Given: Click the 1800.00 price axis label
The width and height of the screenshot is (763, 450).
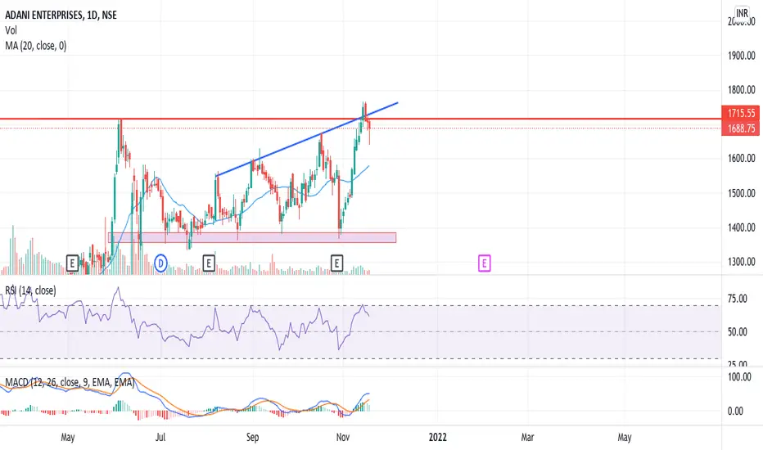Looking at the screenshot, I should [742, 90].
